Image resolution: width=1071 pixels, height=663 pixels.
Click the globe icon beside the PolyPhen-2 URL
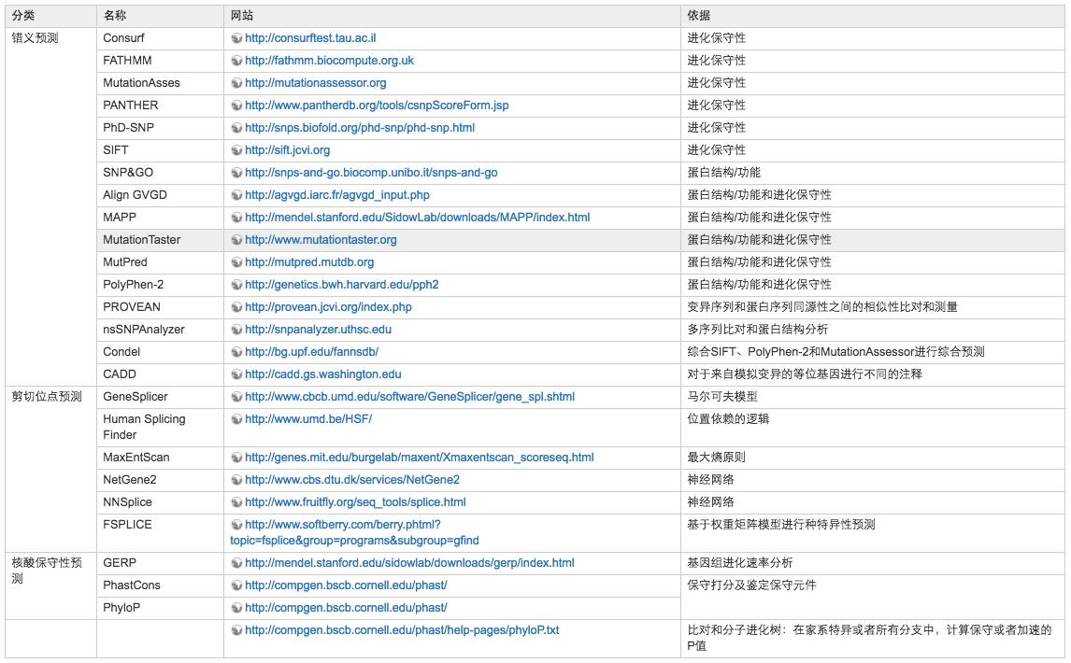(236, 285)
